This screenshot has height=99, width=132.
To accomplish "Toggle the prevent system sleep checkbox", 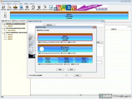I will 29,75.
